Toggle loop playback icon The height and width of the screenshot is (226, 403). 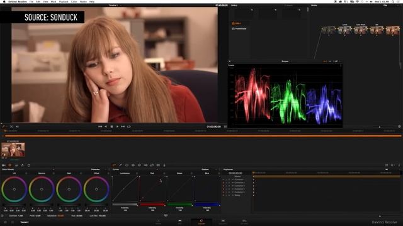point(128,127)
